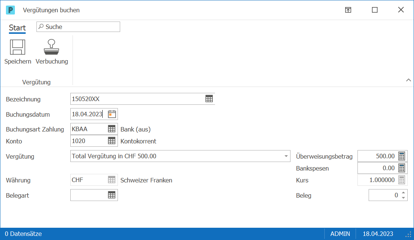Expand the Vergütung dropdown list
This screenshot has height=240, width=414.
286,156
